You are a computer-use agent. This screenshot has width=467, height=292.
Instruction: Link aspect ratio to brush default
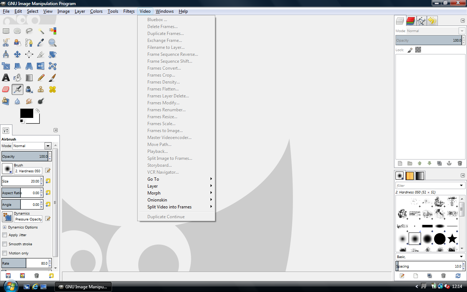[x=48, y=193]
